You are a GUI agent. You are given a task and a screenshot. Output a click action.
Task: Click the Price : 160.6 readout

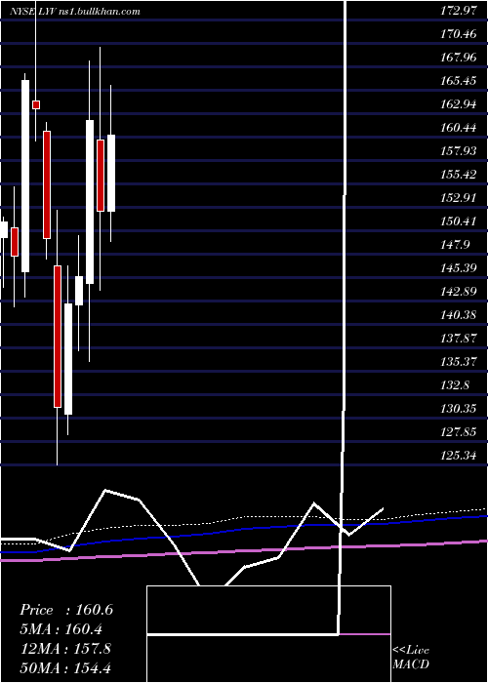pos(66,610)
